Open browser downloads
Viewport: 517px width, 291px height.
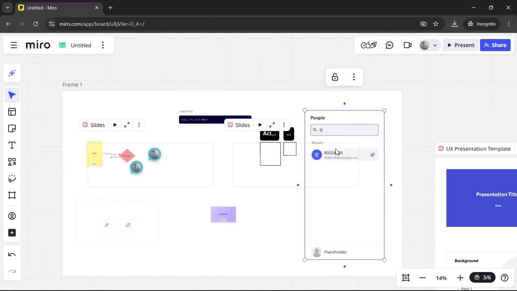tap(455, 24)
